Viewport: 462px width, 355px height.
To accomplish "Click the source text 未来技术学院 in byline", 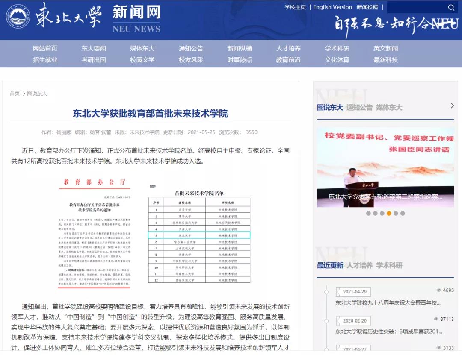I will pyautogui.click(x=145, y=132).
